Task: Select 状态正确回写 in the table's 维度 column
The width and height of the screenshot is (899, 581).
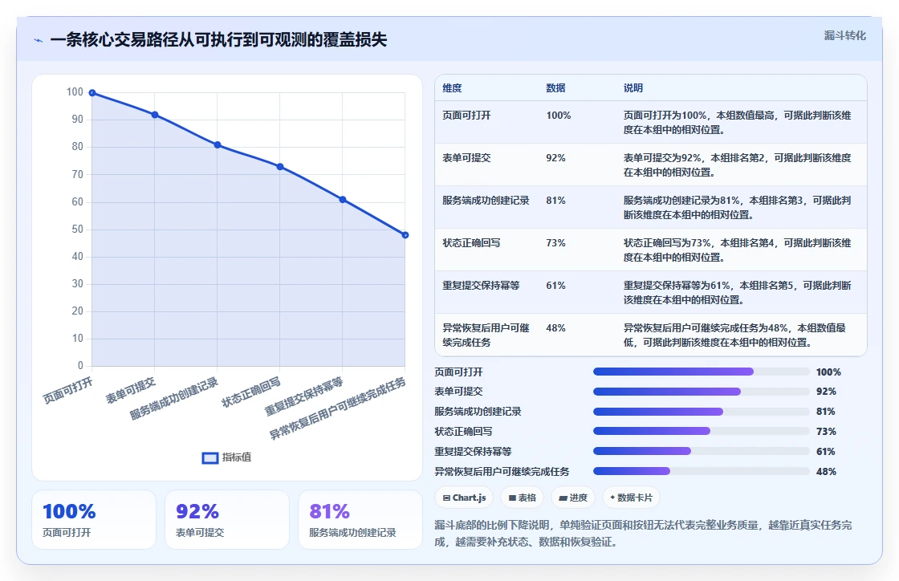Action: (x=471, y=243)
